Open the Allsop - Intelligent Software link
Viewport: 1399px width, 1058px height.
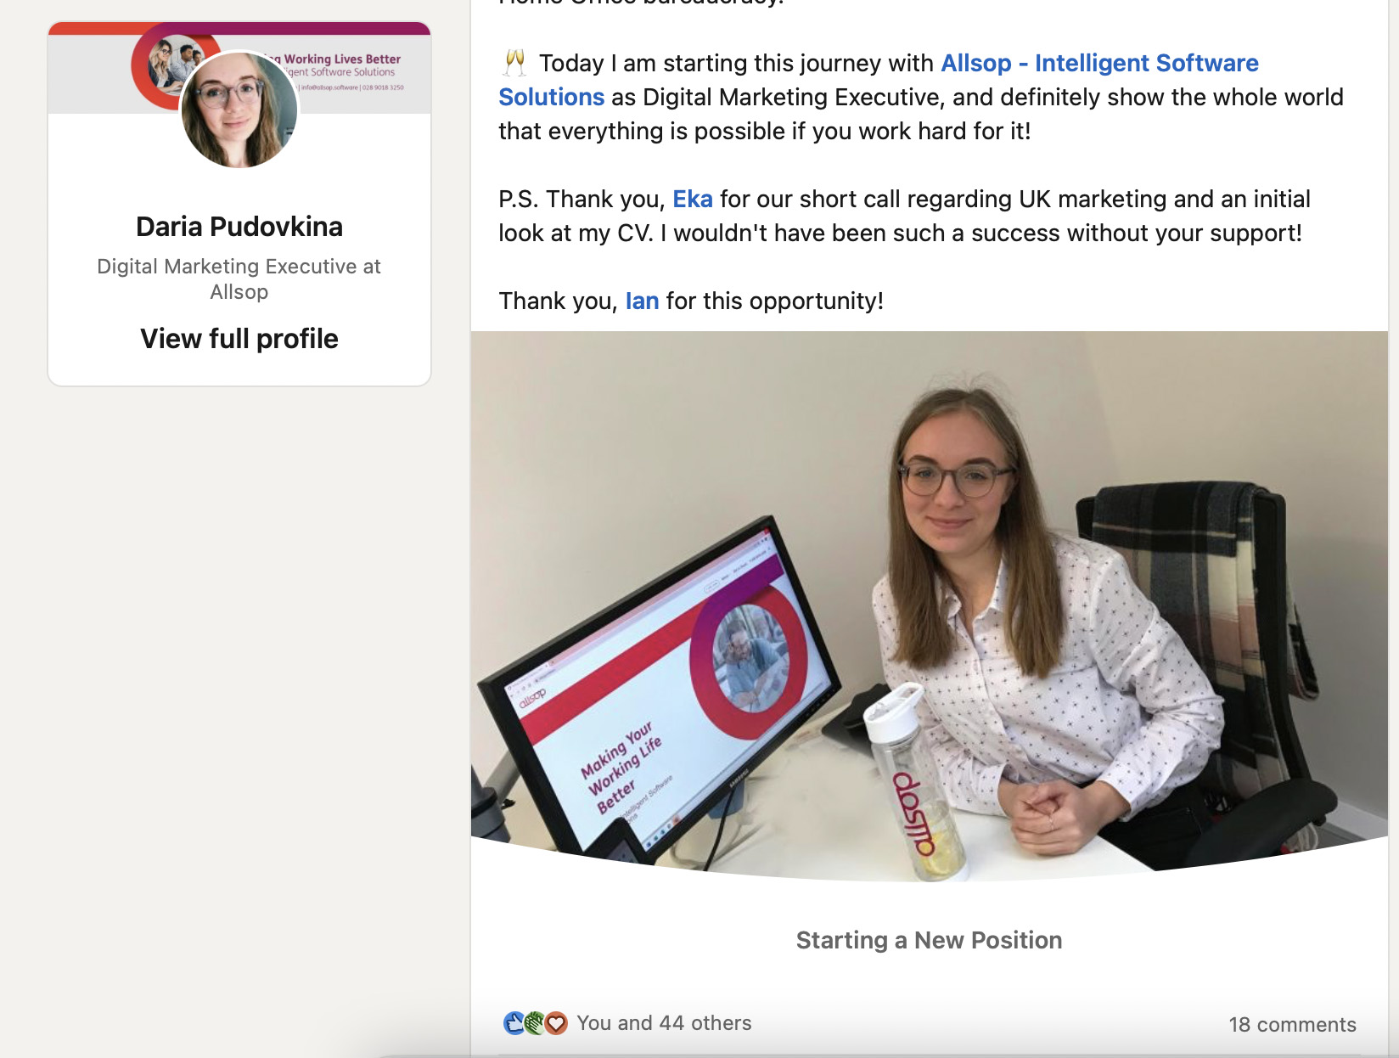[x=1099, y=63]
